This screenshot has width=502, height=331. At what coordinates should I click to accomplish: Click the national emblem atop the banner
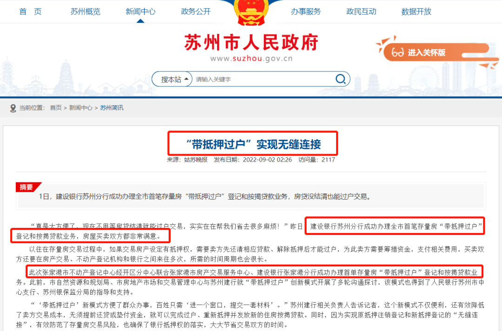(x=251, y=11)
